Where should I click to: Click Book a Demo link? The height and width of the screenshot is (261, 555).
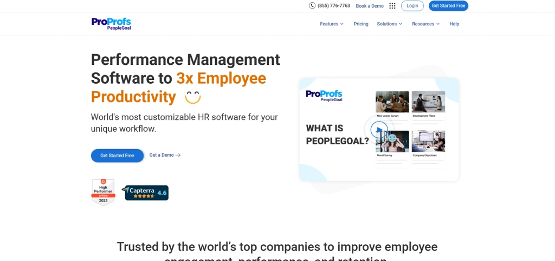(x=370, y=6)
